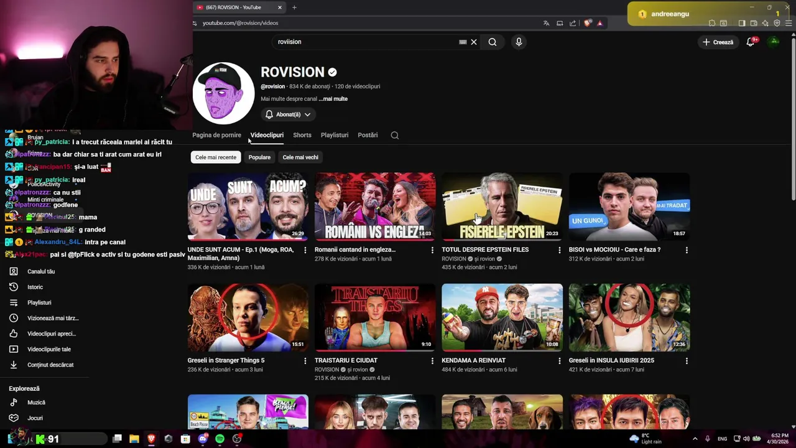Toggle the browser sidebar panel icon
The width and height of the screenshot is (796, 448).
[742, 23]
